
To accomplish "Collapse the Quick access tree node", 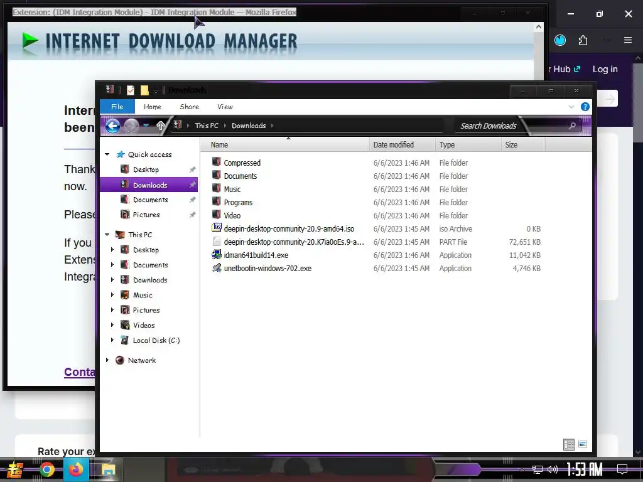I will [x=107, y=154].
